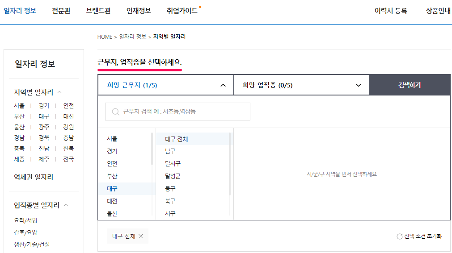Open the 요리/서빙 job category
Viewport: 452px width, 253px height.
[25, 220]
